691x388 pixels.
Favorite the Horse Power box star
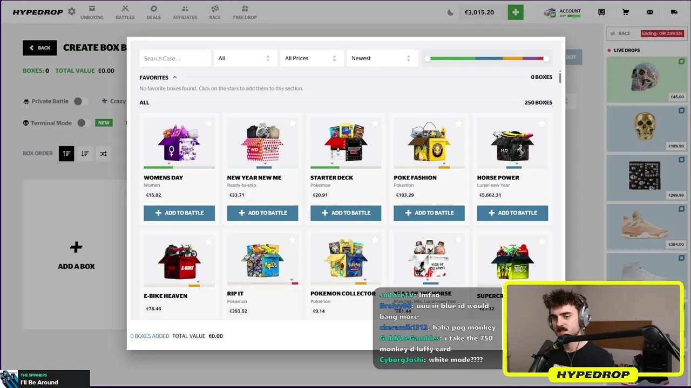pyautogui.click(x=542, y=123)
